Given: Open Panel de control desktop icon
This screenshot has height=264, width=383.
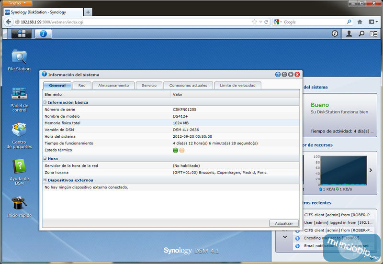Looking at the screenshot, I should (x=19, y=99).
